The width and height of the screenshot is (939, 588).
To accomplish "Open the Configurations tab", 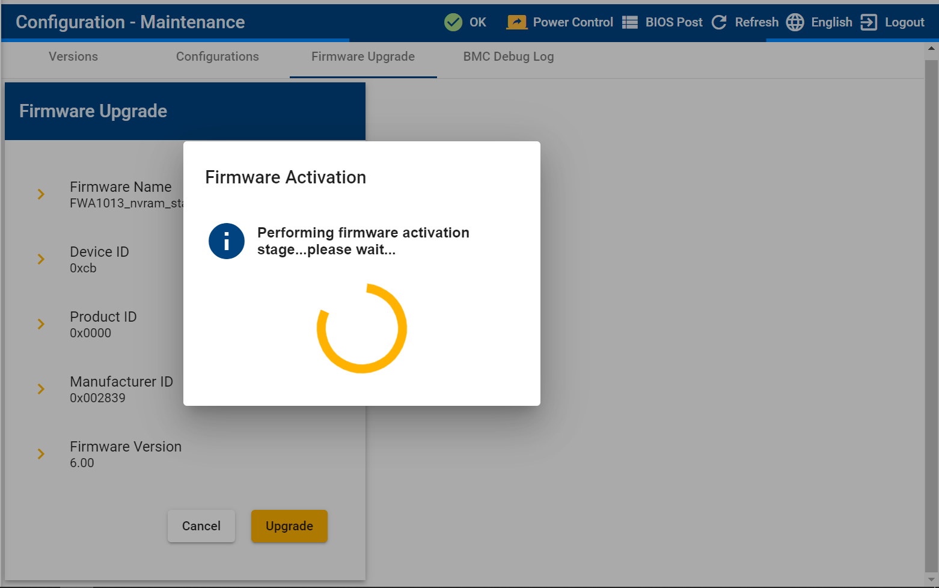I will (217, 57).
